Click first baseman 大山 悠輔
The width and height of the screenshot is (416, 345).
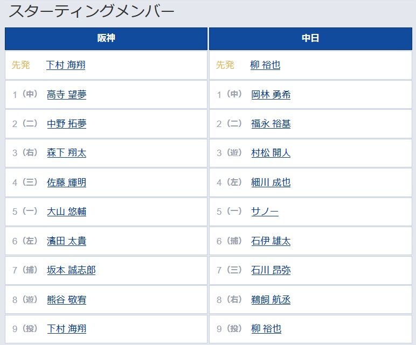[67, 212]
